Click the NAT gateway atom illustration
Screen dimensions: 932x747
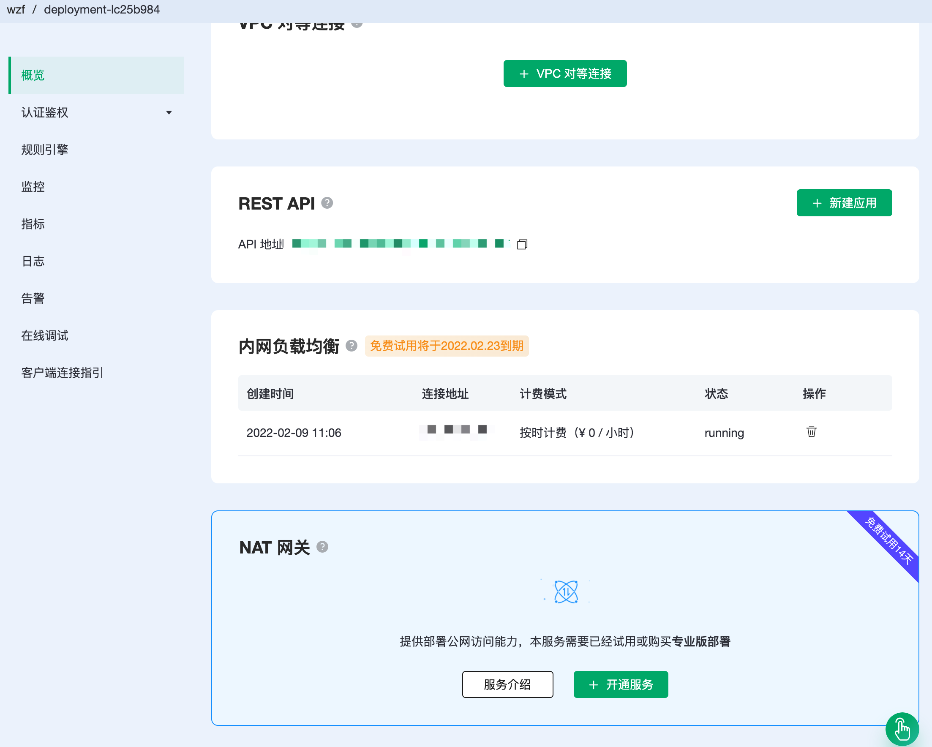click(565, 592)
